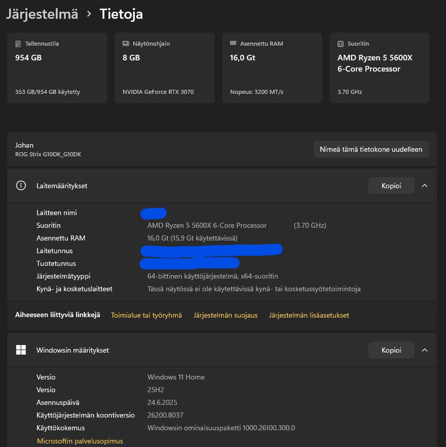The height and width of the screenshot is (447, 446).
Task: Click the graphics card (Näytönohjain) icon
Action: point(126,44)
